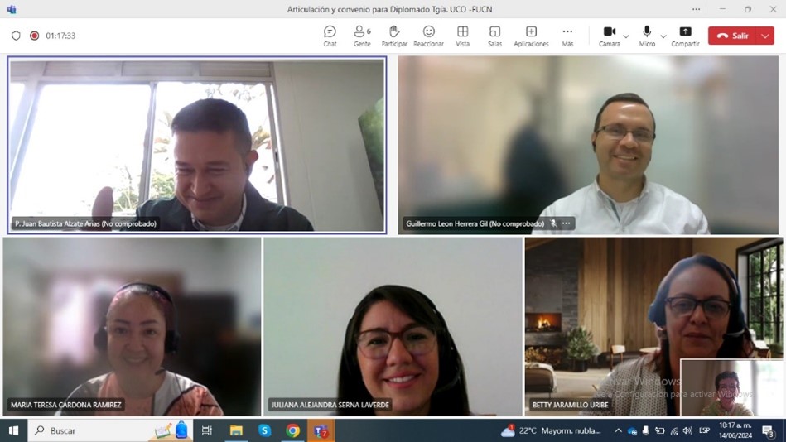Expand the Micro audio options arrow
786x442 pixels.
pyautogui.click(x=663, y=36)
